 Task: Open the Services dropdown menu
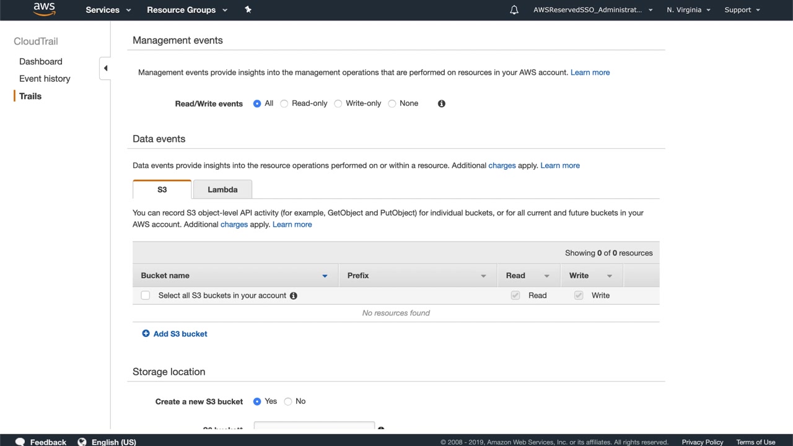pos(108,10)
